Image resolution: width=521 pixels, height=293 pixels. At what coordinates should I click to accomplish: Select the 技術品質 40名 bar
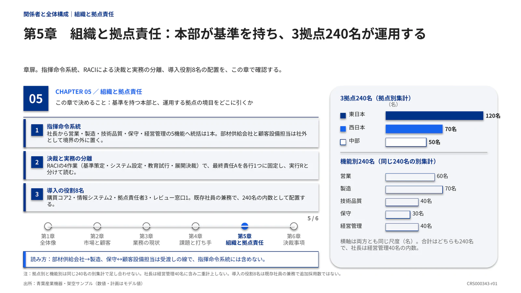[x=402, y=202]
